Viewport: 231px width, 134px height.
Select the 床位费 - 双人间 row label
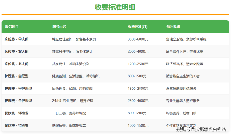point(17,51)
